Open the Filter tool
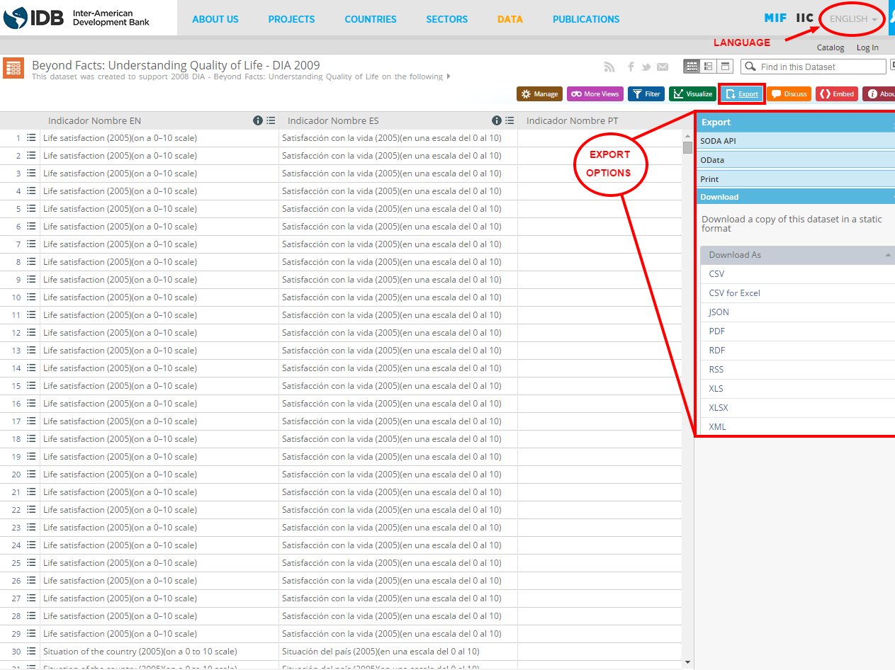 [646, 93]
